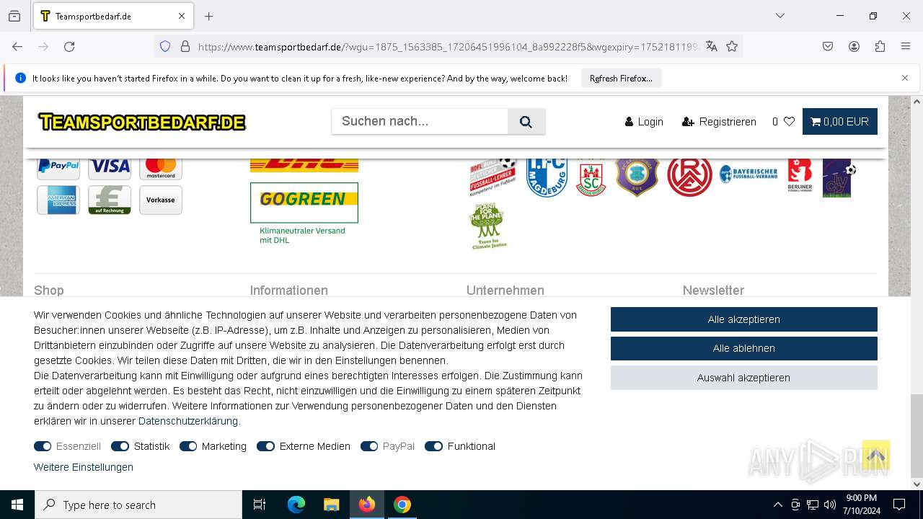Click the FC Magdeburg partner logo
Image resolution: width=923 pixels, height=519 pixels.
[547, 177]
